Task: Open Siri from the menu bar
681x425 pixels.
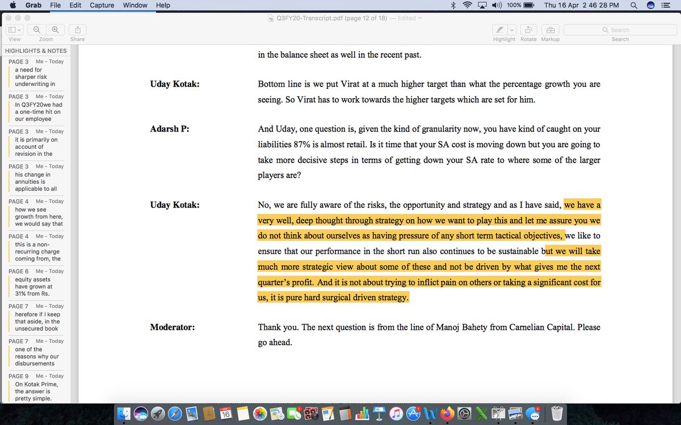Action: [651, 5]
